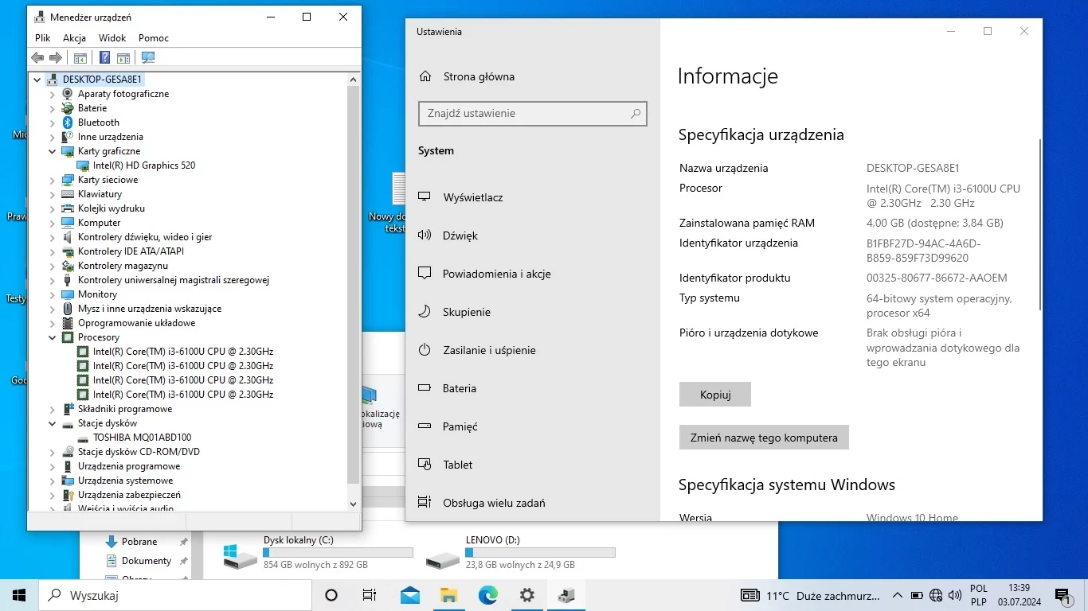Open File Explorer from the taskbar

(449, 595)
